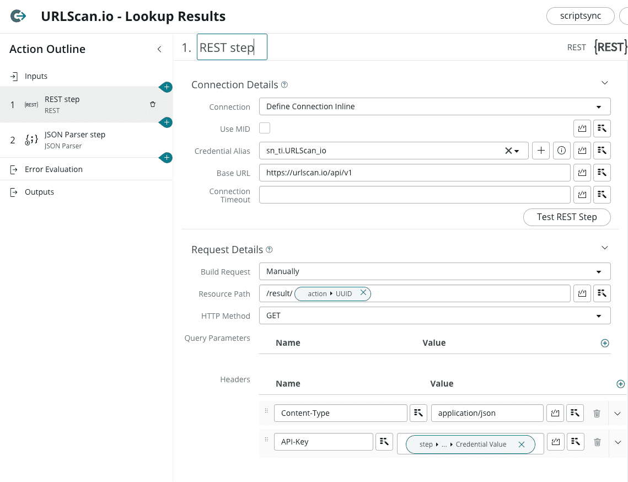Edit the API-Key header name field
The height and width of the screenshot is (482, 628).
pos(324,442)
